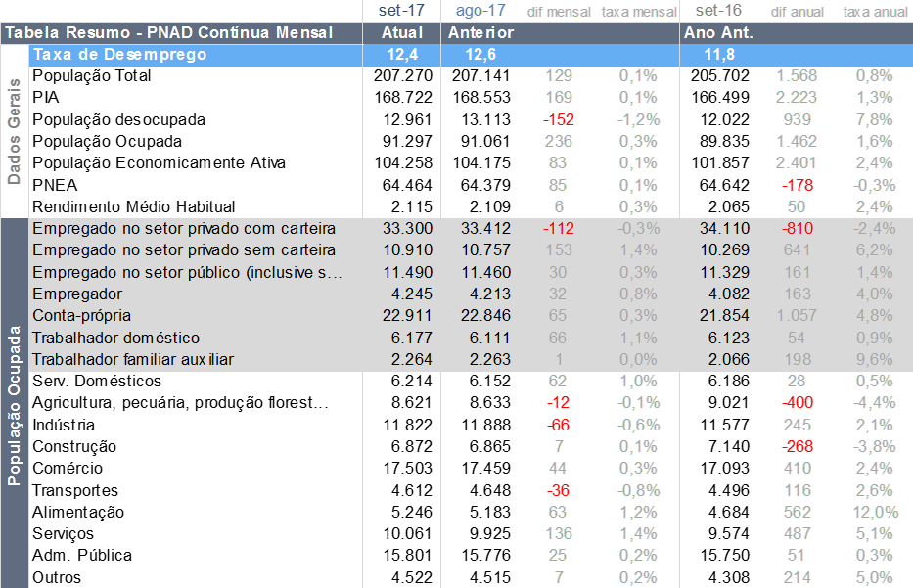Select the Alimentação annual rate 12,0%
The height and width of the screenshot is (588, 913).
click(x=876, y=513)
